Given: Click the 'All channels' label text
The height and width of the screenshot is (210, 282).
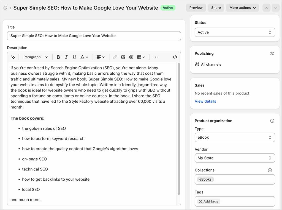Looking at the screenshot, I should coord(211,65).
